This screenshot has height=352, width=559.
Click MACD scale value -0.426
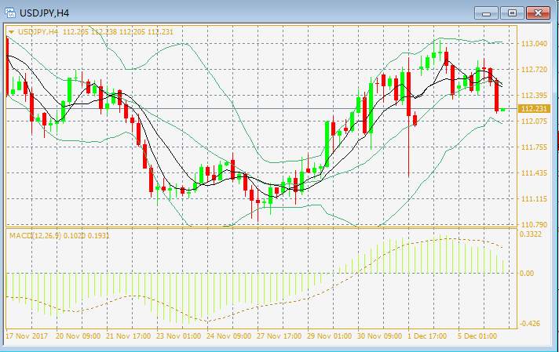[x=530, y=324]
